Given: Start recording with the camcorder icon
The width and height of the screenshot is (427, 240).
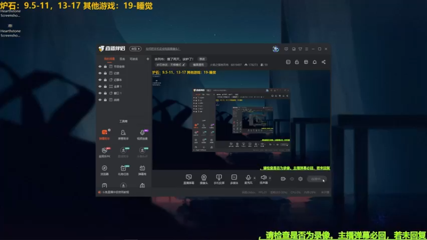Looking at the screenshot, I should click(283, 179).
